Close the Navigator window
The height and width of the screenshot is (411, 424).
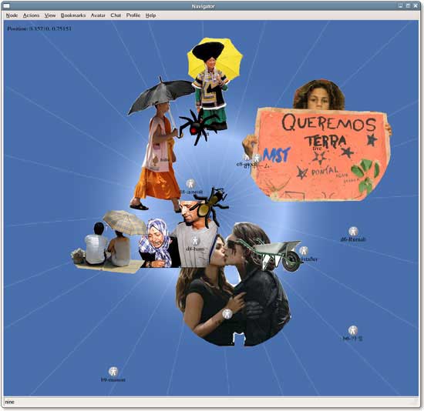pyautogui.click(x=416, y=5)
